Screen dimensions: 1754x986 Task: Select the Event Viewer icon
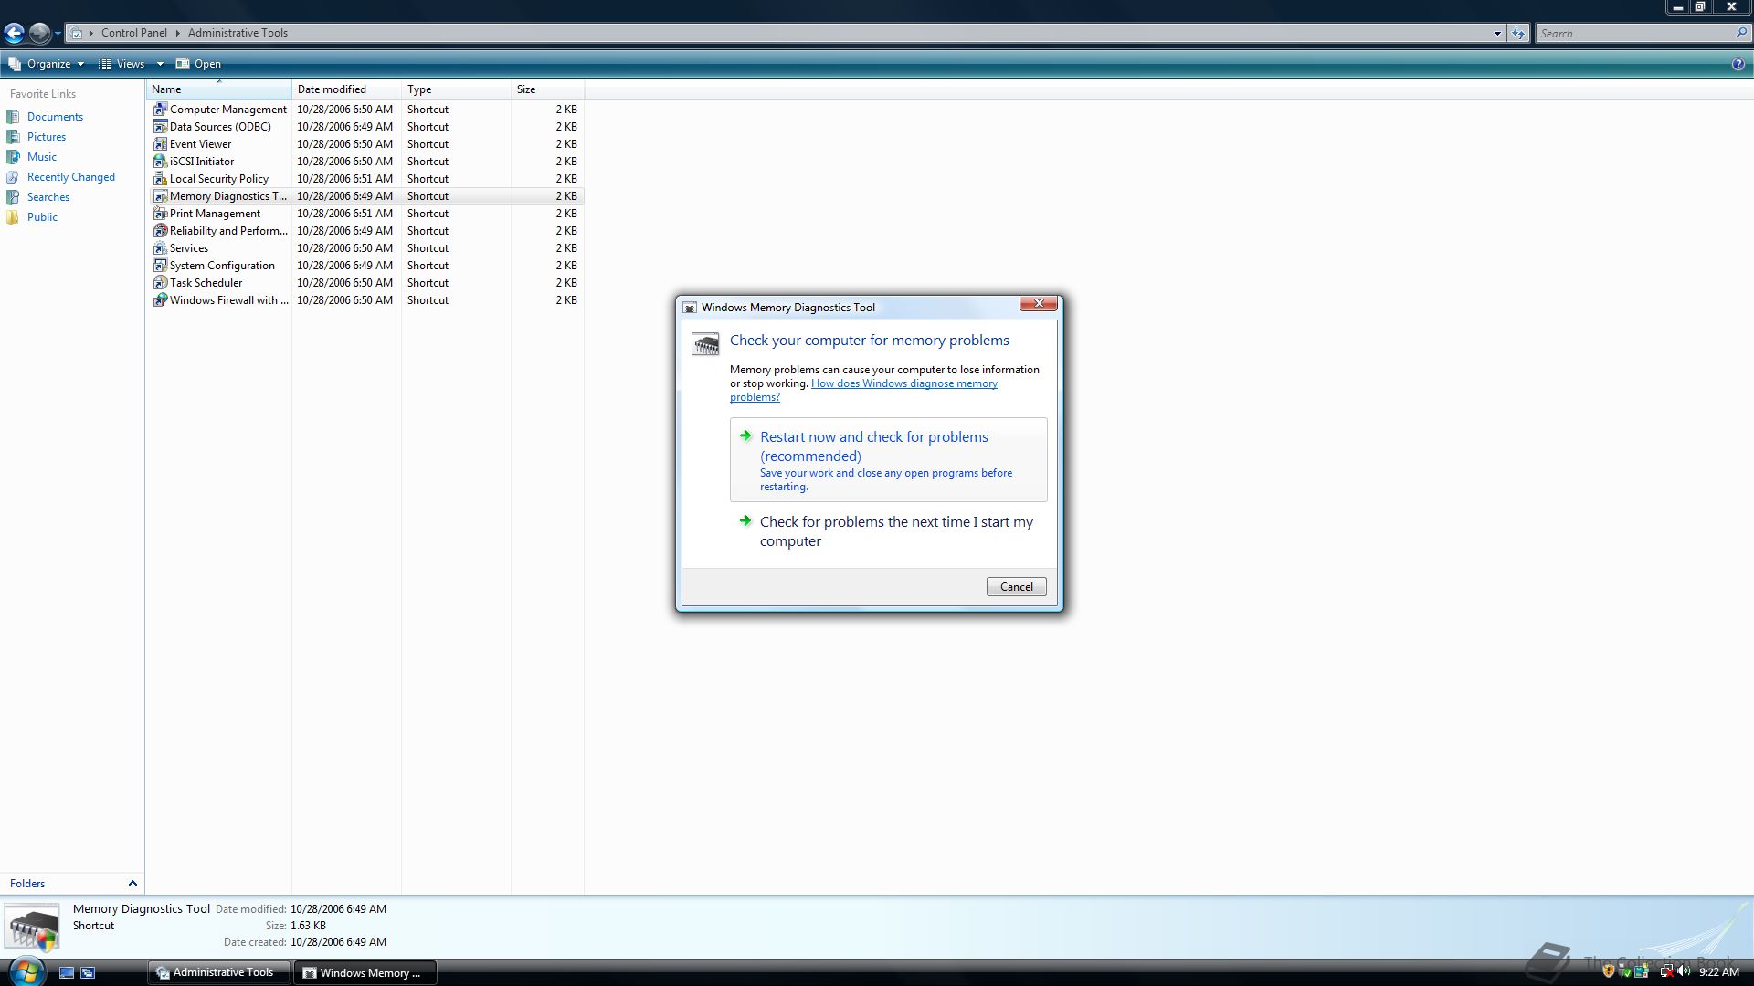coord(160,143)
